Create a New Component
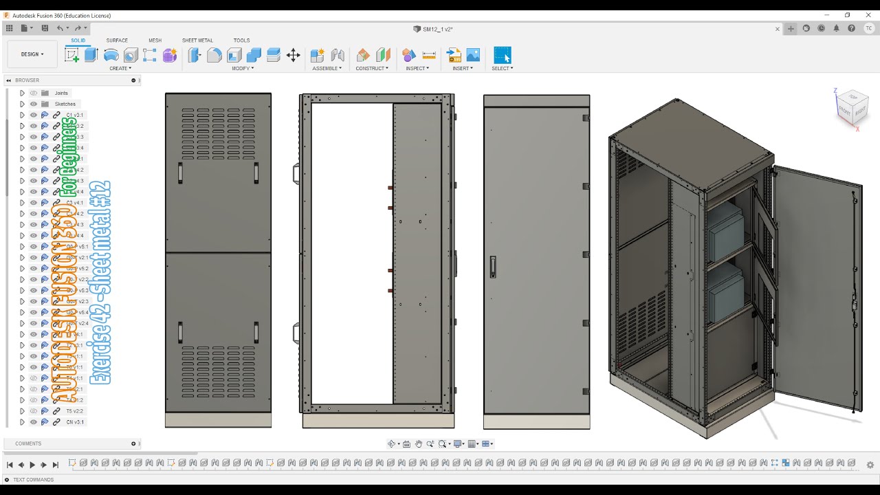This screenshot has height=495, width=880. pyautogui.click(x=317, y=55)
